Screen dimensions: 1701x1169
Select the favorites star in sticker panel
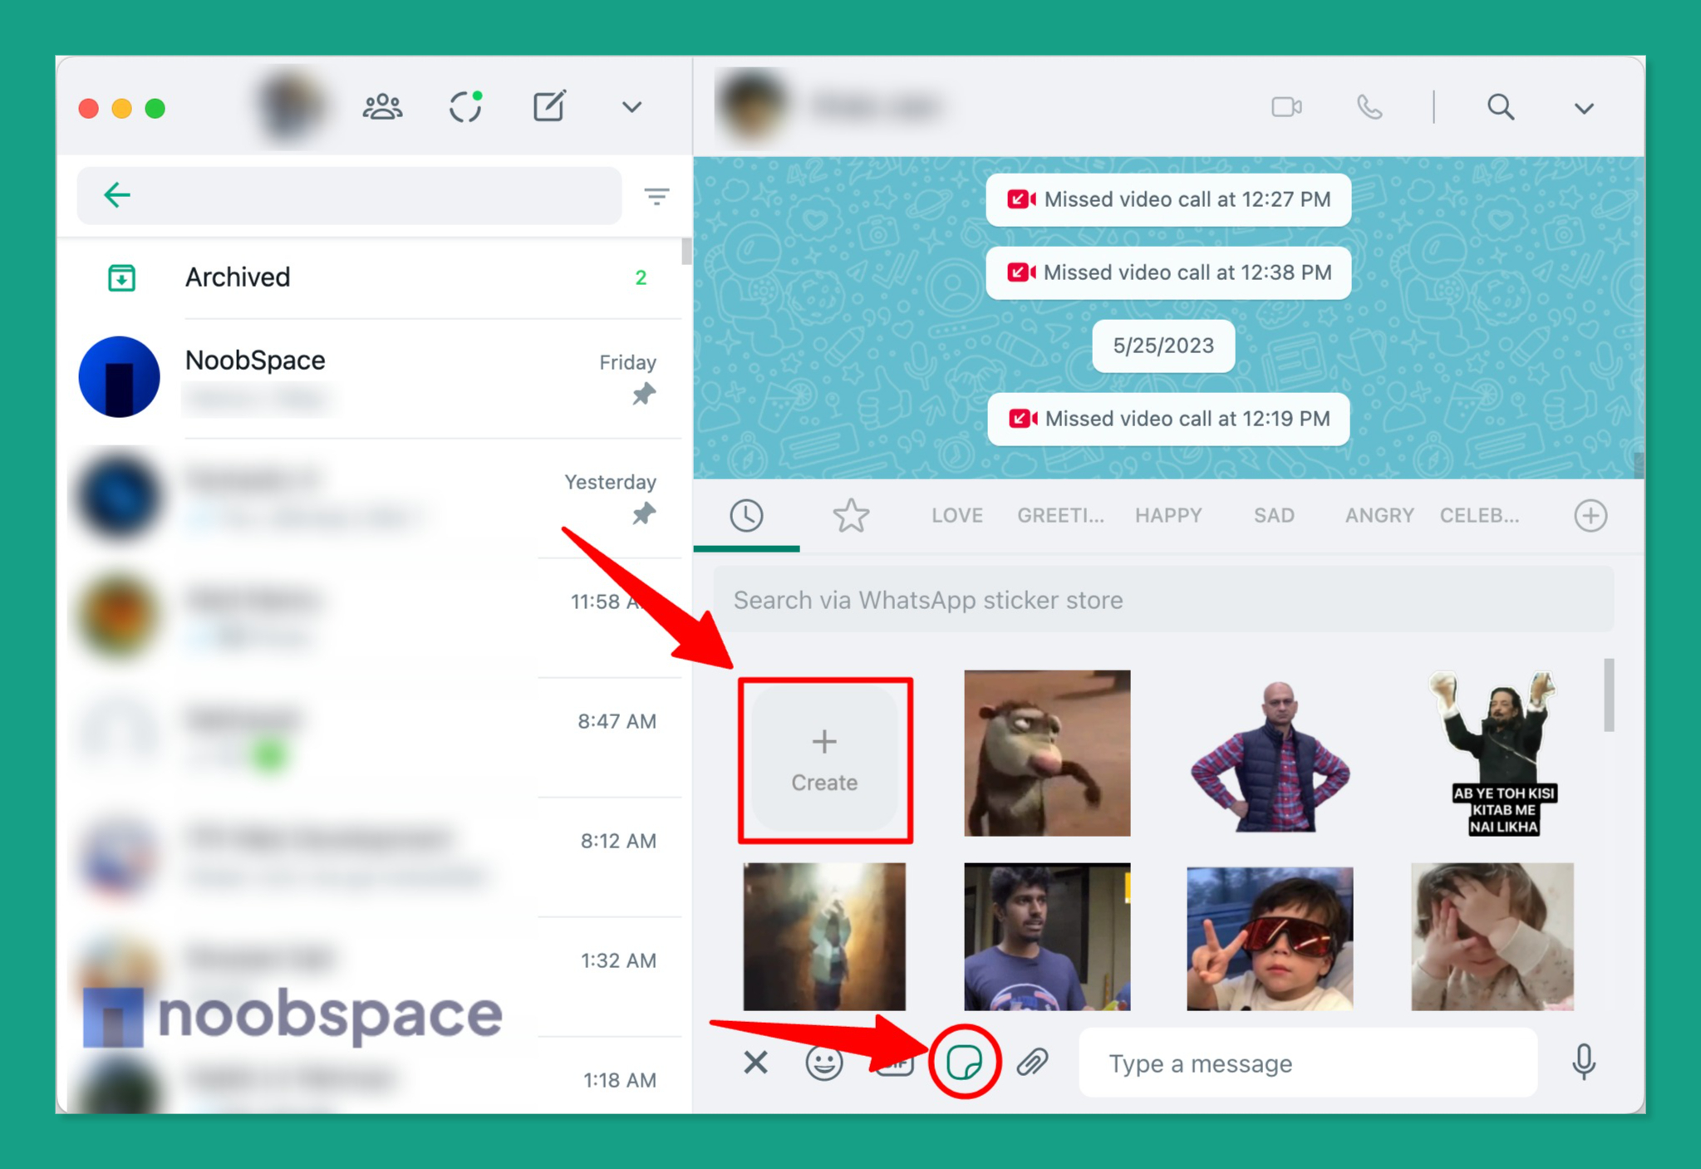(x=851, y=515)
